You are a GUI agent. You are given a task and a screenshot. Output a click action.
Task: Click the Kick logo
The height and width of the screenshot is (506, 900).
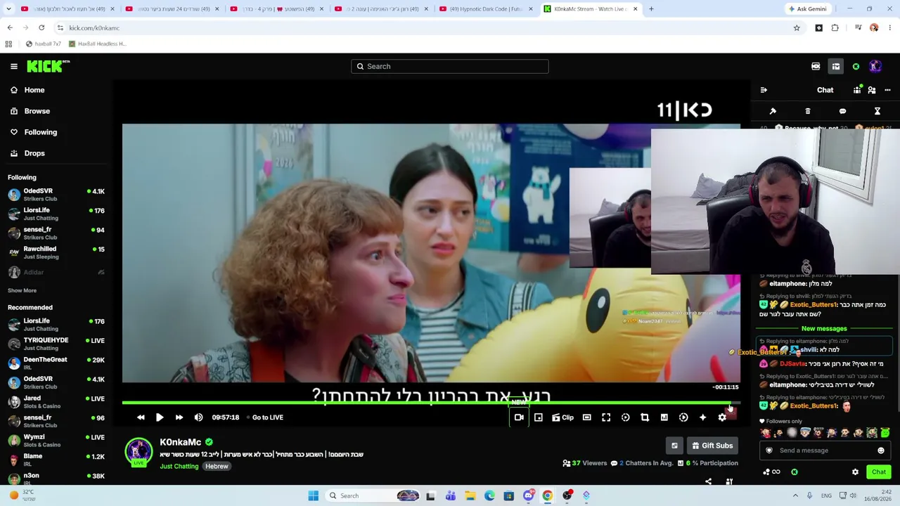(x=48, y=66)
